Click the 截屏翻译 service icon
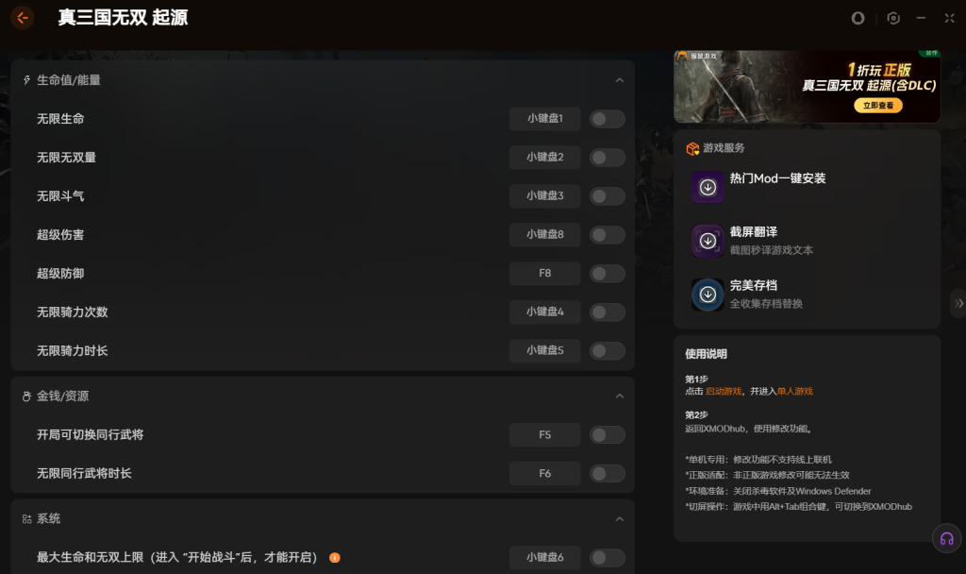The image size is (966, 574). pyautogui.click(x=708, y=241)
